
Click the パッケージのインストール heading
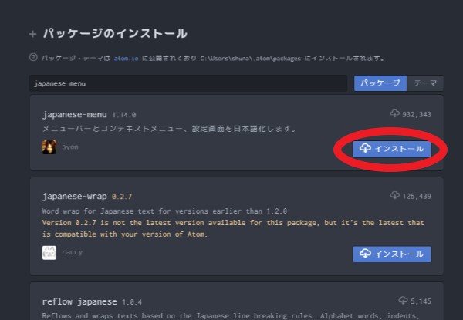pos(115,33)
